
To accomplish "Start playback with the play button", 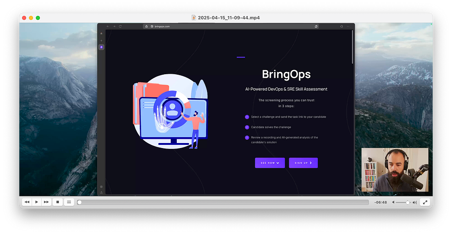I will pyautogui.click(x=37, y=202).
